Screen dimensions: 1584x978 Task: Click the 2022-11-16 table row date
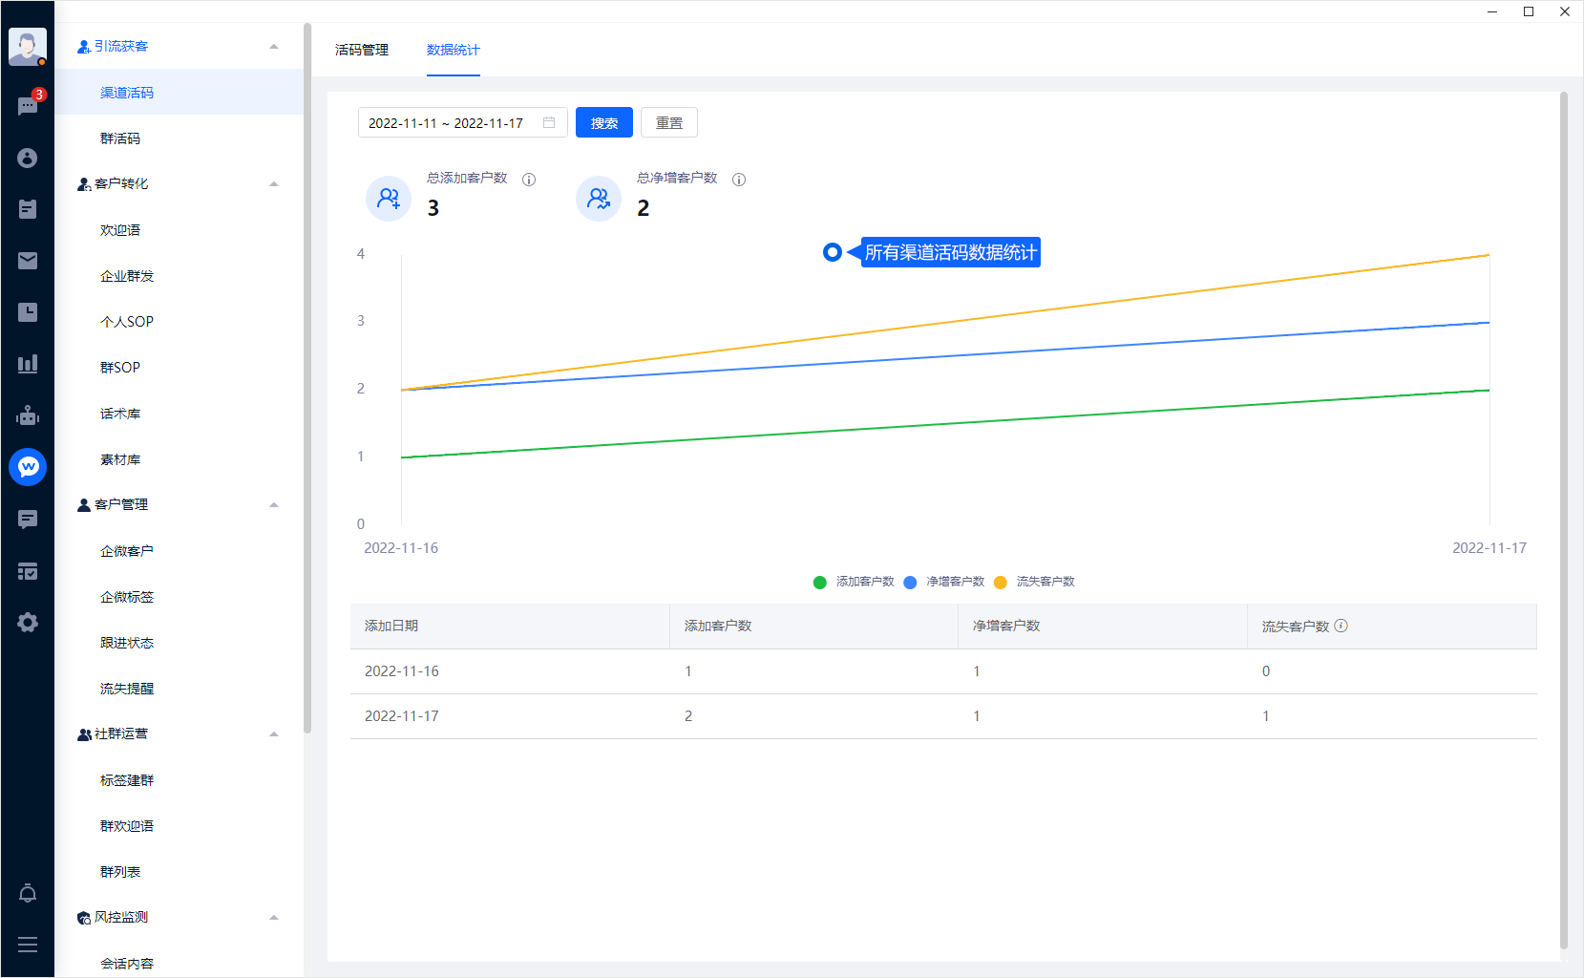pyautogui.click(x=402, y=671)
